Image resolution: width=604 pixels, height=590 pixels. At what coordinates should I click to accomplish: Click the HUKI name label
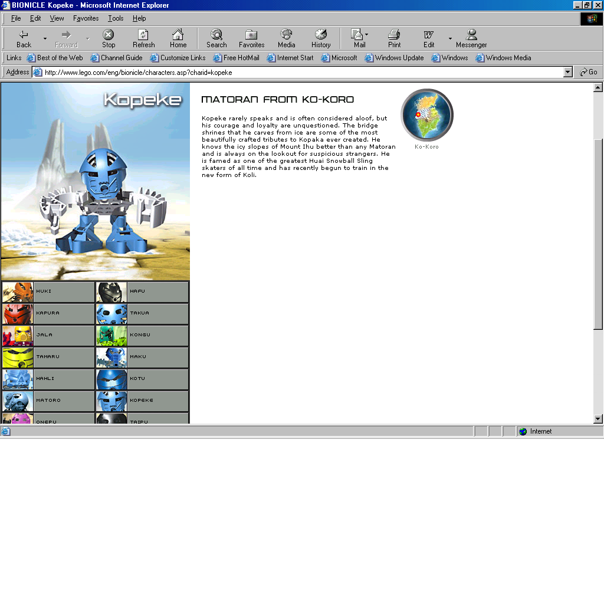pos(44,291)
